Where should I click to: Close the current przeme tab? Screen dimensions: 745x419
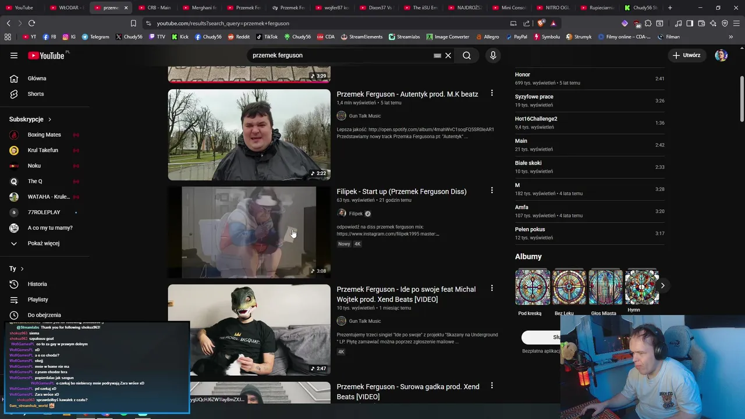click(126, 8)
